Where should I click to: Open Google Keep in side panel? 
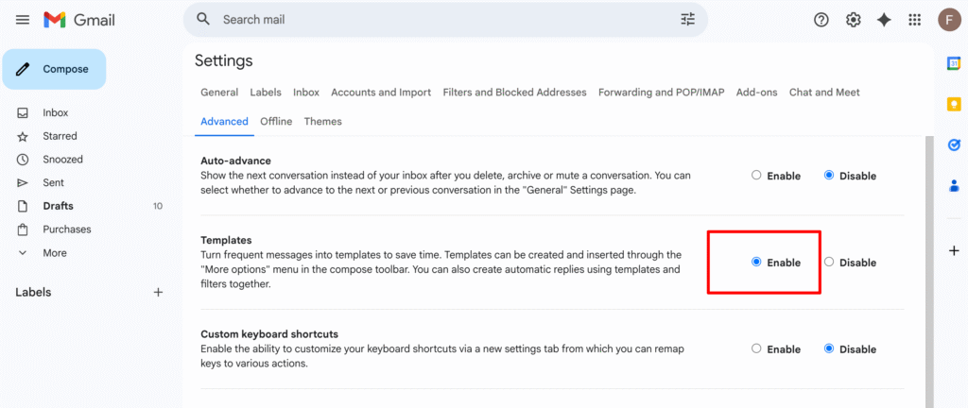954,104
